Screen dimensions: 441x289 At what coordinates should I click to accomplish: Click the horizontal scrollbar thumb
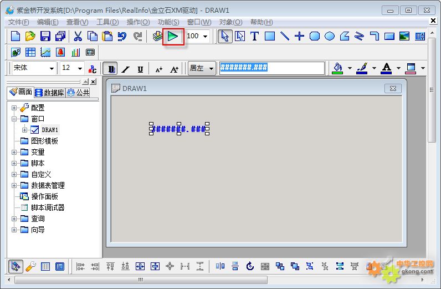(x=141, y=280)
